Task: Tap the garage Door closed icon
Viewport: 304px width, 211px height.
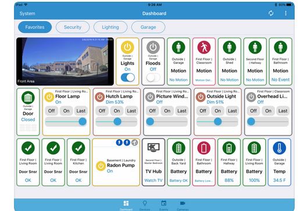Action: 28,98
